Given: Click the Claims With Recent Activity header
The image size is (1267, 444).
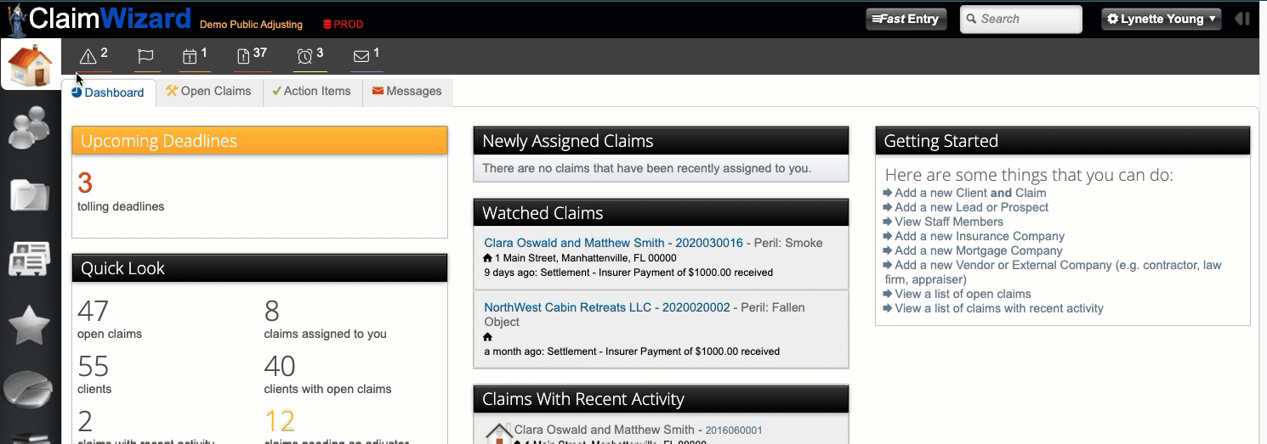Looking at the screenshot, I should click(x=661, y=399).
